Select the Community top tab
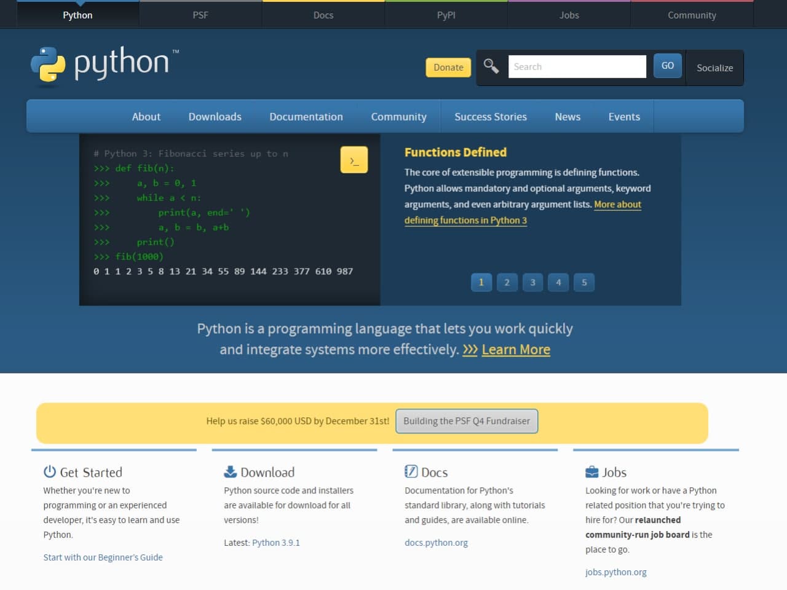Screen dimensions: 787x590 point(692,15)
